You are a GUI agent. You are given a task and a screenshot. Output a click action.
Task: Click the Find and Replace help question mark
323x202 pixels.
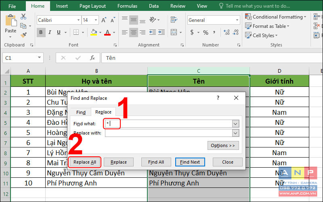click(x=218, y=98)
